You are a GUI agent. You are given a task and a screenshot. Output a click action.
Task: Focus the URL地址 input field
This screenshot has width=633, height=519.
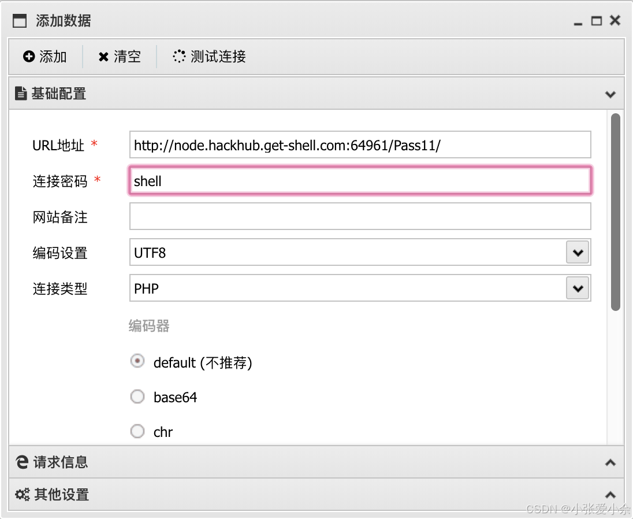point(360,144)
